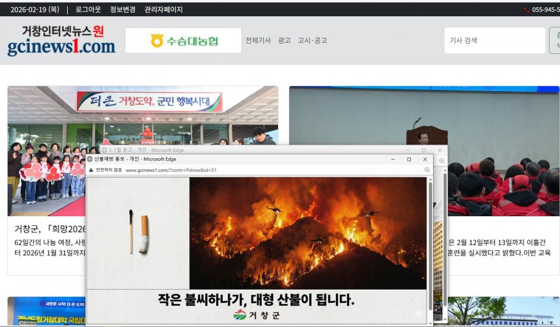Screen dimensions: 560x327
Task: Open the 전체기사 menu
Action: [x=258, y=40]
